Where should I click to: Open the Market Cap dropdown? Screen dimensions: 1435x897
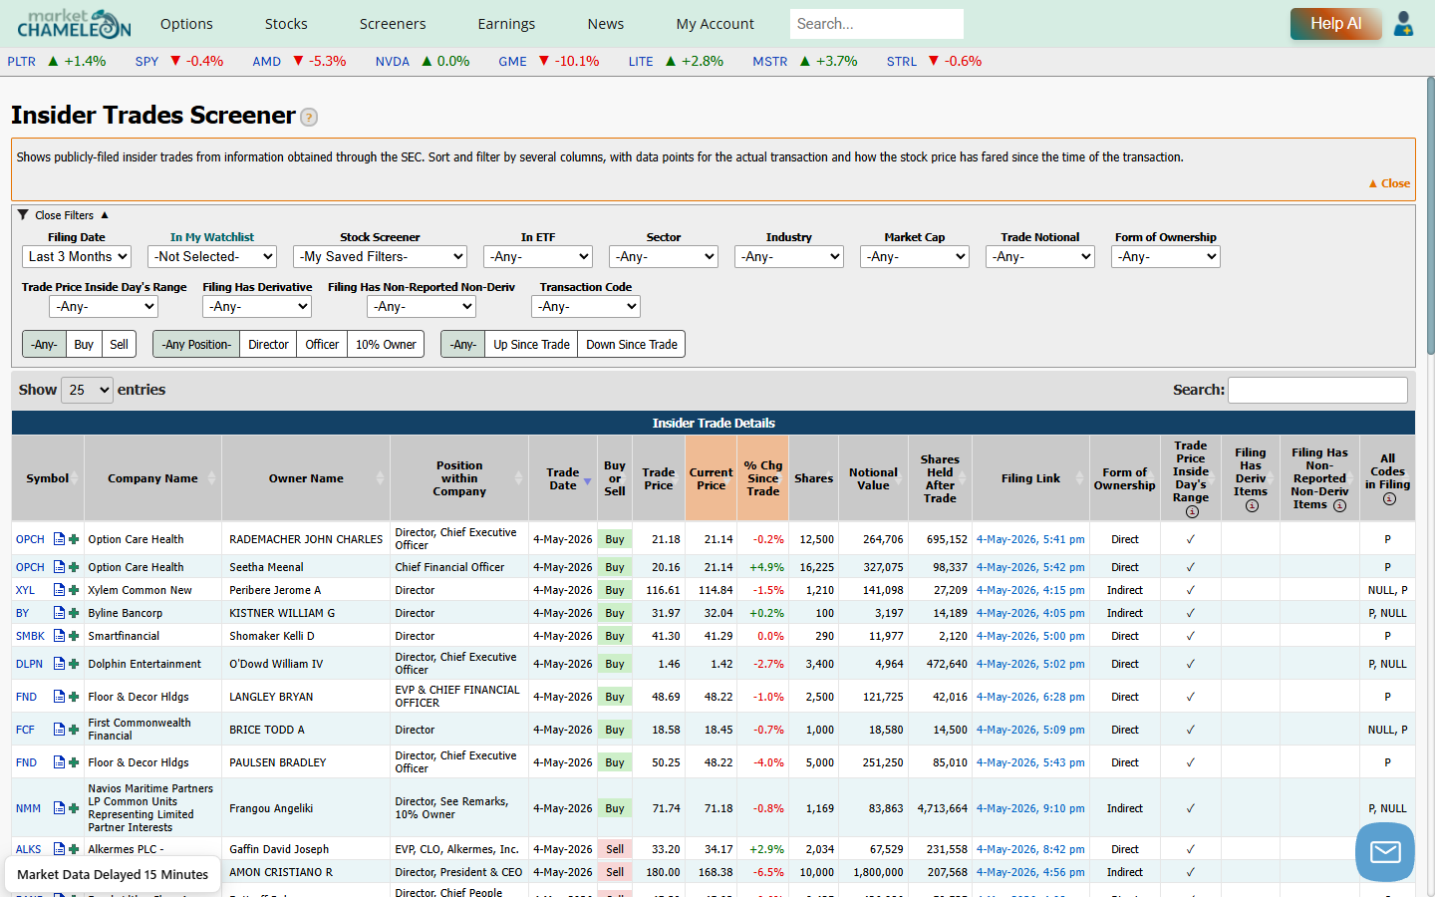tap(915, 256)
